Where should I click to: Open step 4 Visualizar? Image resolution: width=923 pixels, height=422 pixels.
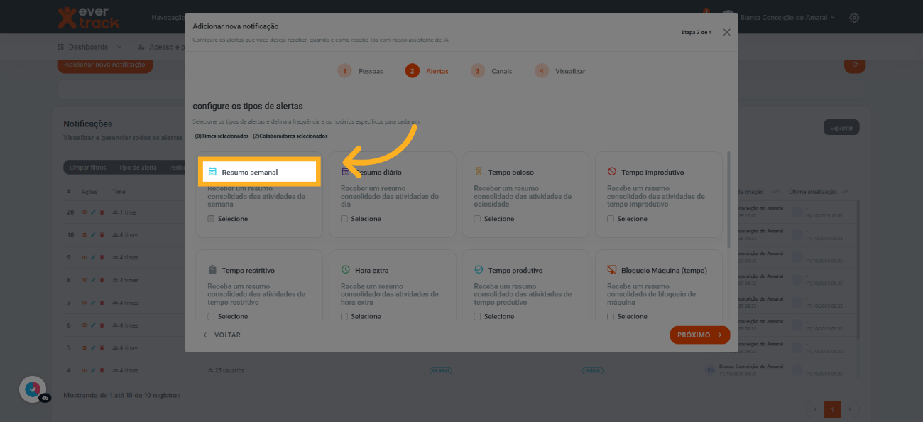click(560, 71)
